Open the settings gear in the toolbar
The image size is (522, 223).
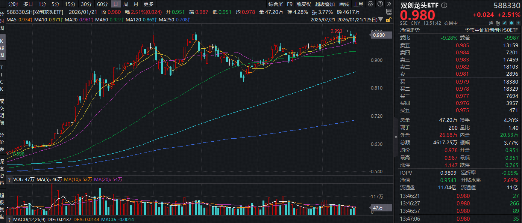pos(370,4)
